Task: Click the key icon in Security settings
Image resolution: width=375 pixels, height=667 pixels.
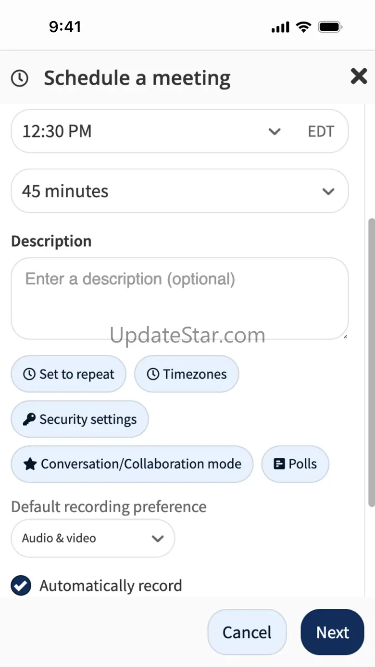Action: [29, 419]
